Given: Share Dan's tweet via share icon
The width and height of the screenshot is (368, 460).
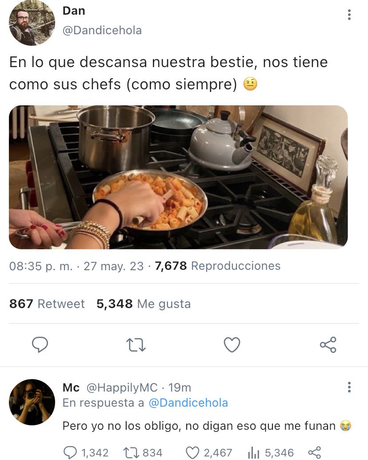Looking at the screenshot, I should click(328, 345).
